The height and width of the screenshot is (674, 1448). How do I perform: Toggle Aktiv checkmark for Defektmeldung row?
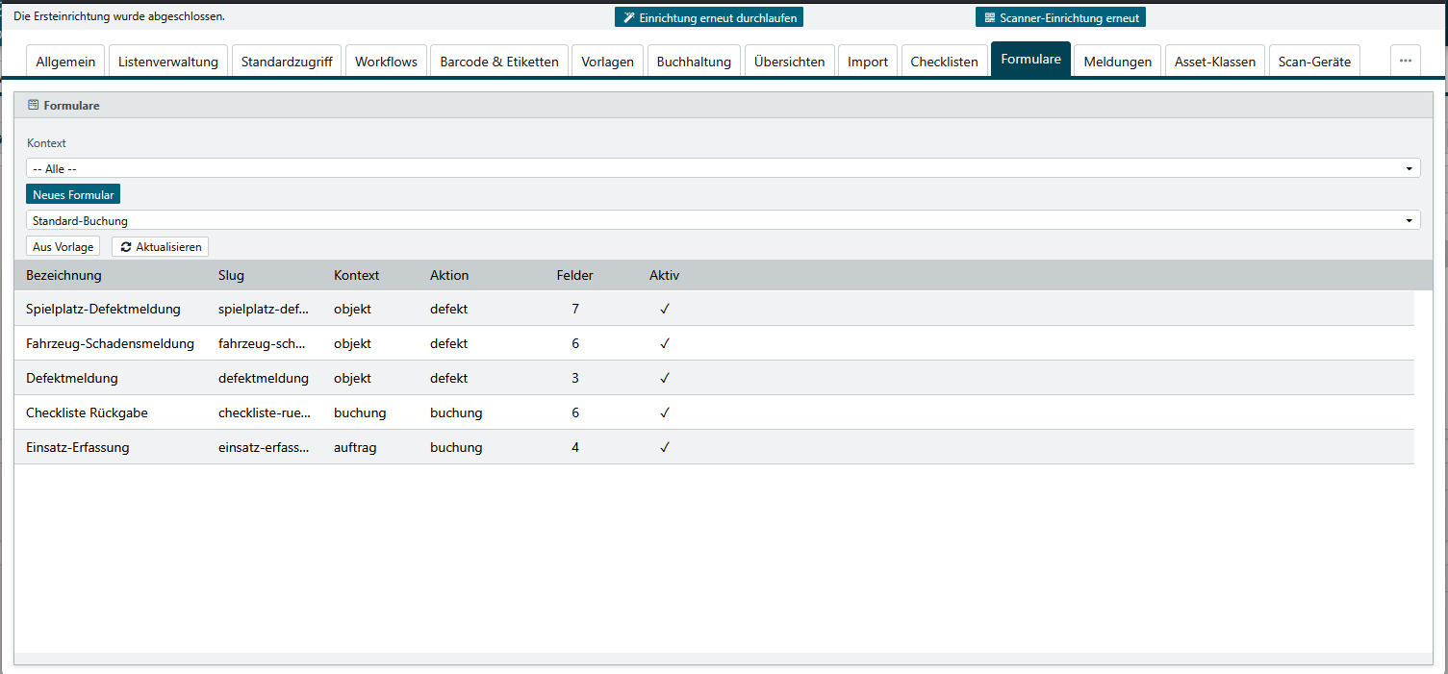click(664, 378)
